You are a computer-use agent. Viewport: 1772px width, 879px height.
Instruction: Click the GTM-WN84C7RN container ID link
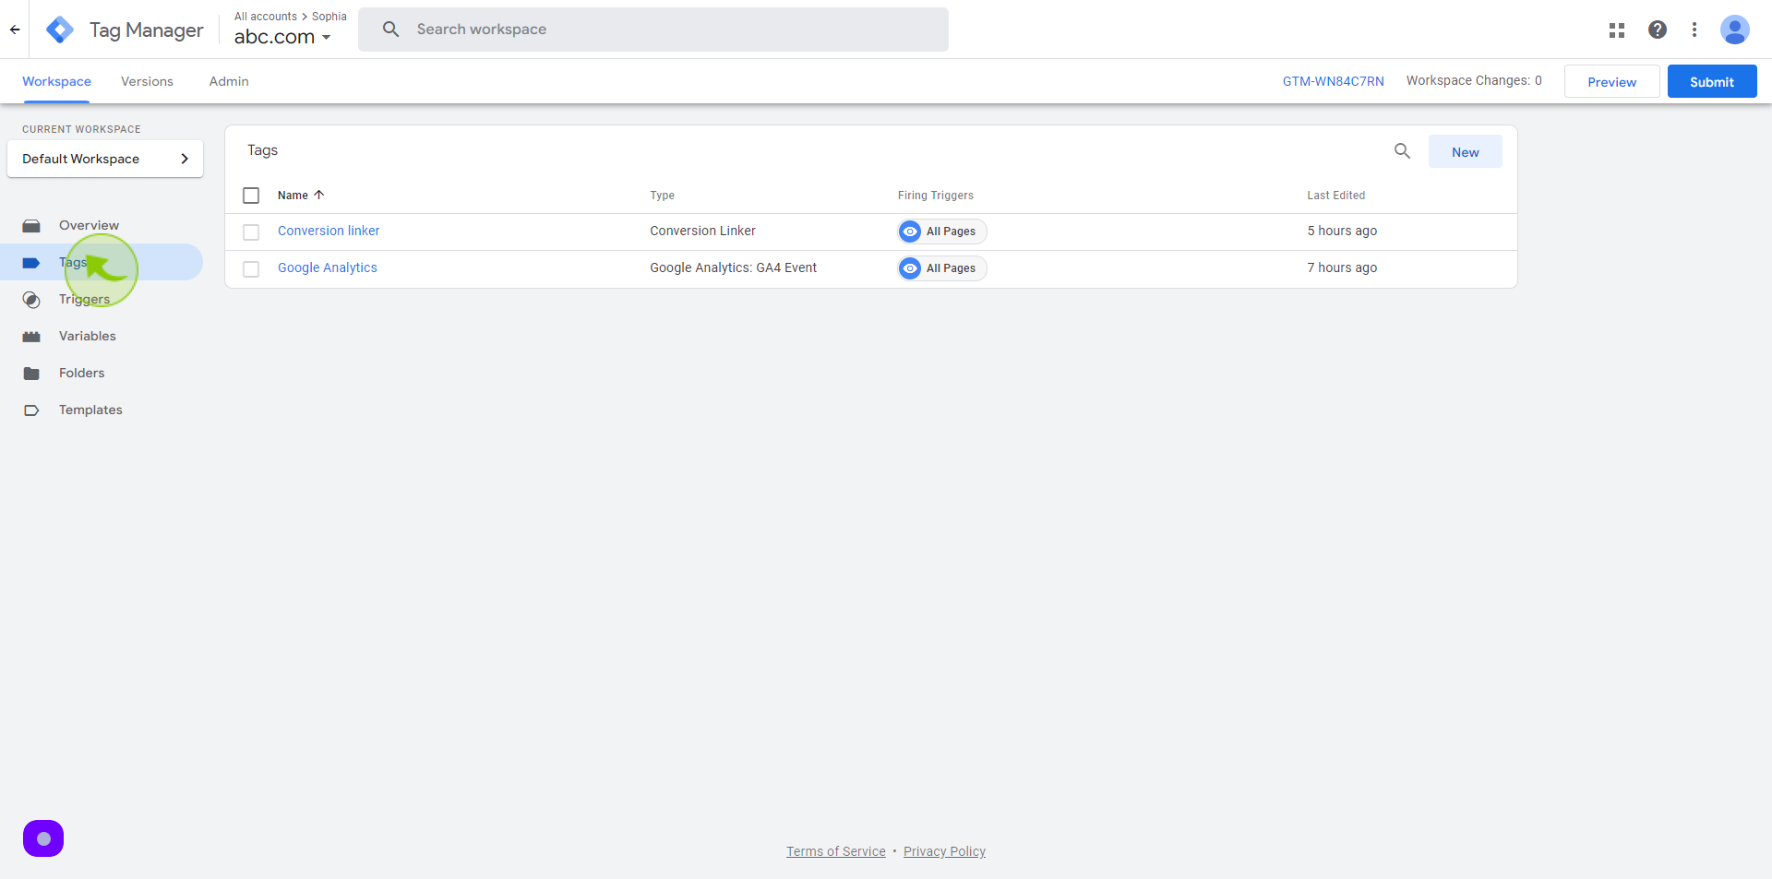pyautogui.click(x=1333, y=81)
